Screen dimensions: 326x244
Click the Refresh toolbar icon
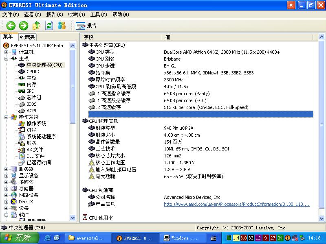tap(49, 26)
